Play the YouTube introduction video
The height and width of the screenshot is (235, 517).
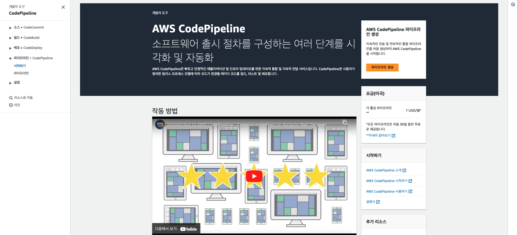(x=254, y=176)
